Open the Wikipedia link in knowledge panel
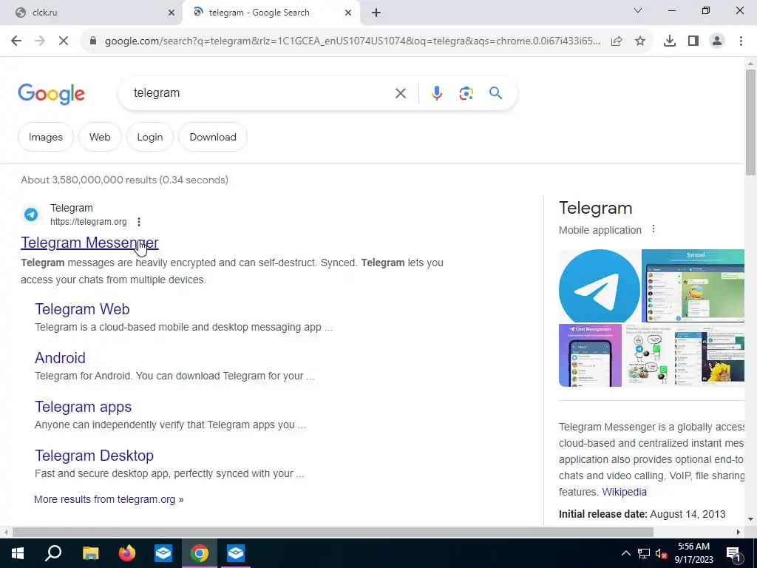757x568 pixels. coord(624,492)
